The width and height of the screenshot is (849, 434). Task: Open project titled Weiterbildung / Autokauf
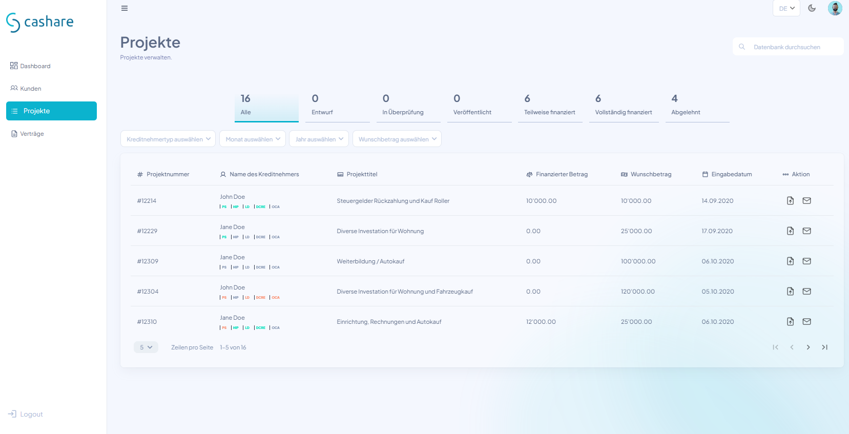370,261
